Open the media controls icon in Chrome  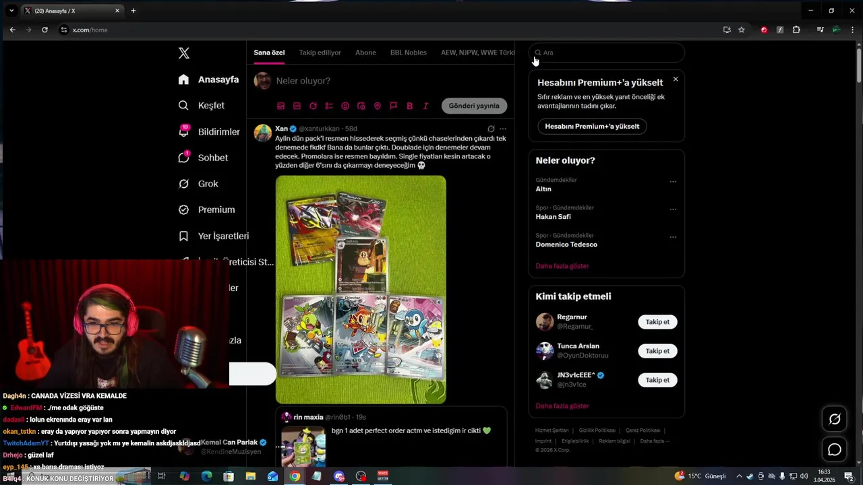tap(820, 30)
